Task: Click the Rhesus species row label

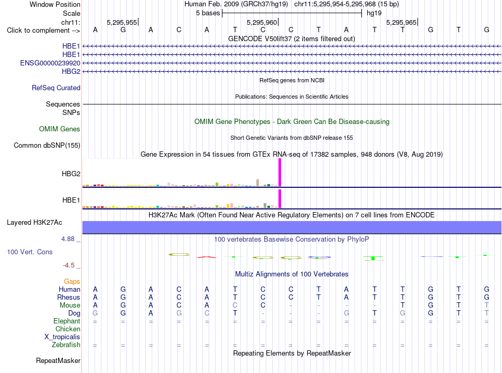Action: click(69, 297)
